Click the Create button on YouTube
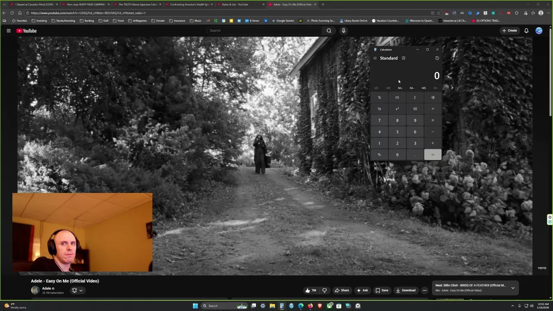The image size is (553, 311). click(509, 31)
